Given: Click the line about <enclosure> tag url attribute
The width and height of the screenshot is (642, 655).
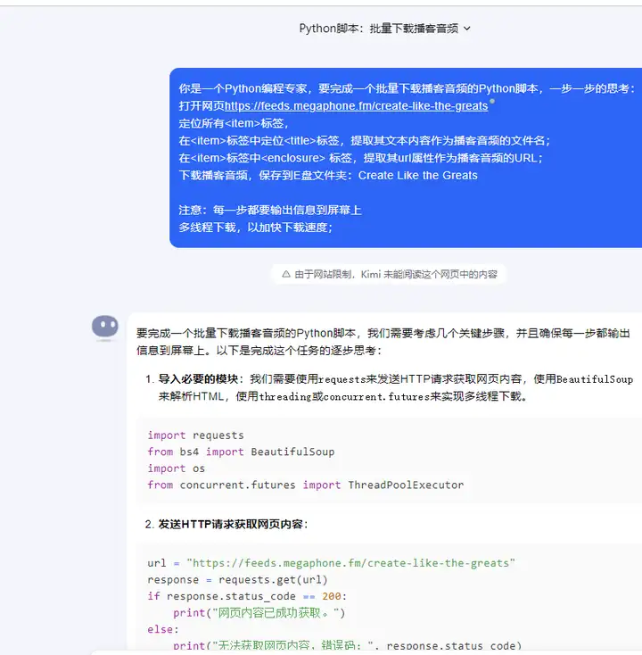Looking at the screenshot, I should click(x=360, y=158).
